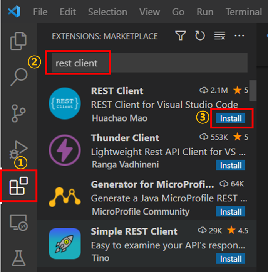Click the extension search box containing 'rest client'
The width and height of the screenshot is (268, 272).
click(149, 63)
